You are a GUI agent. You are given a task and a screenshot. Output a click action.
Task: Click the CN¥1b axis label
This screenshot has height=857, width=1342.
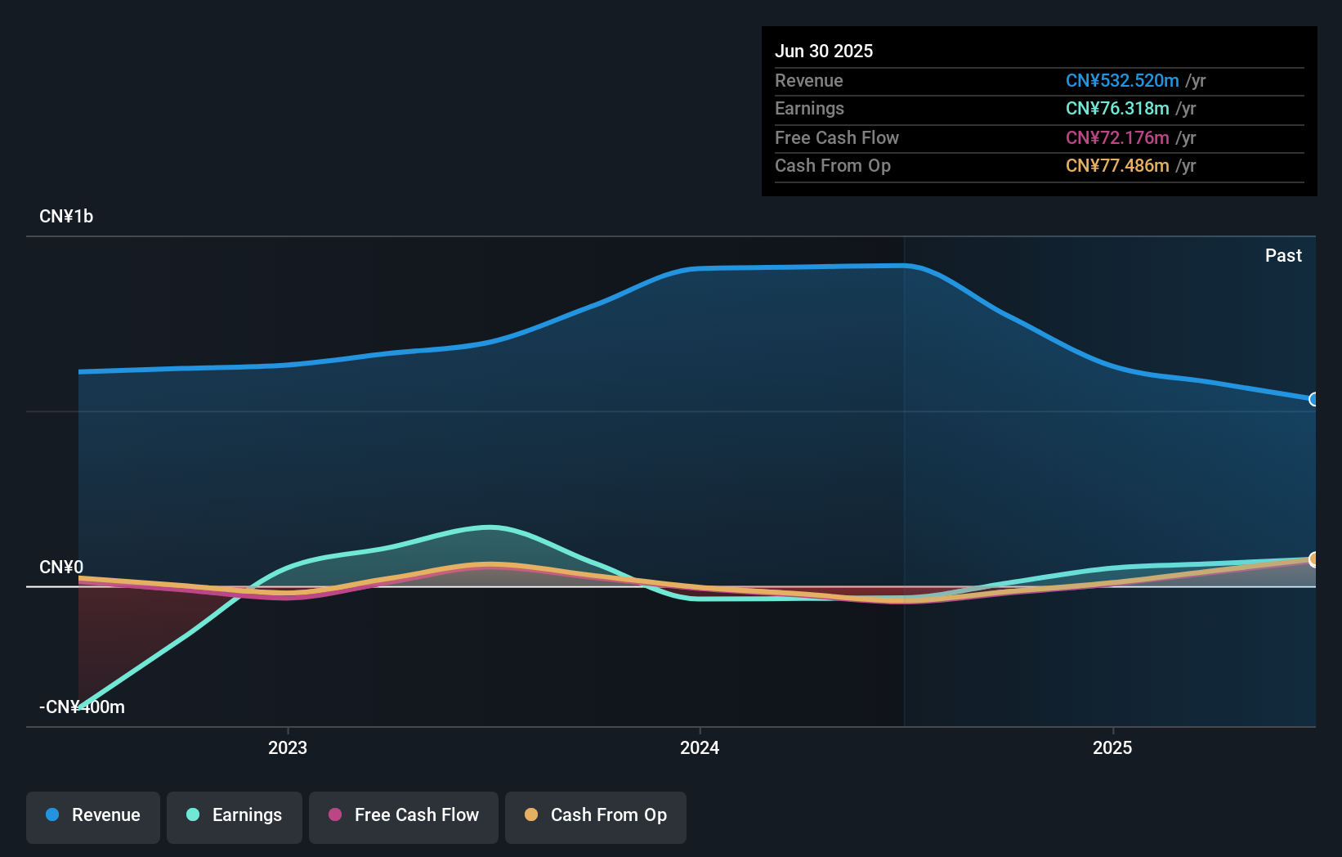[x=66, y=217]
